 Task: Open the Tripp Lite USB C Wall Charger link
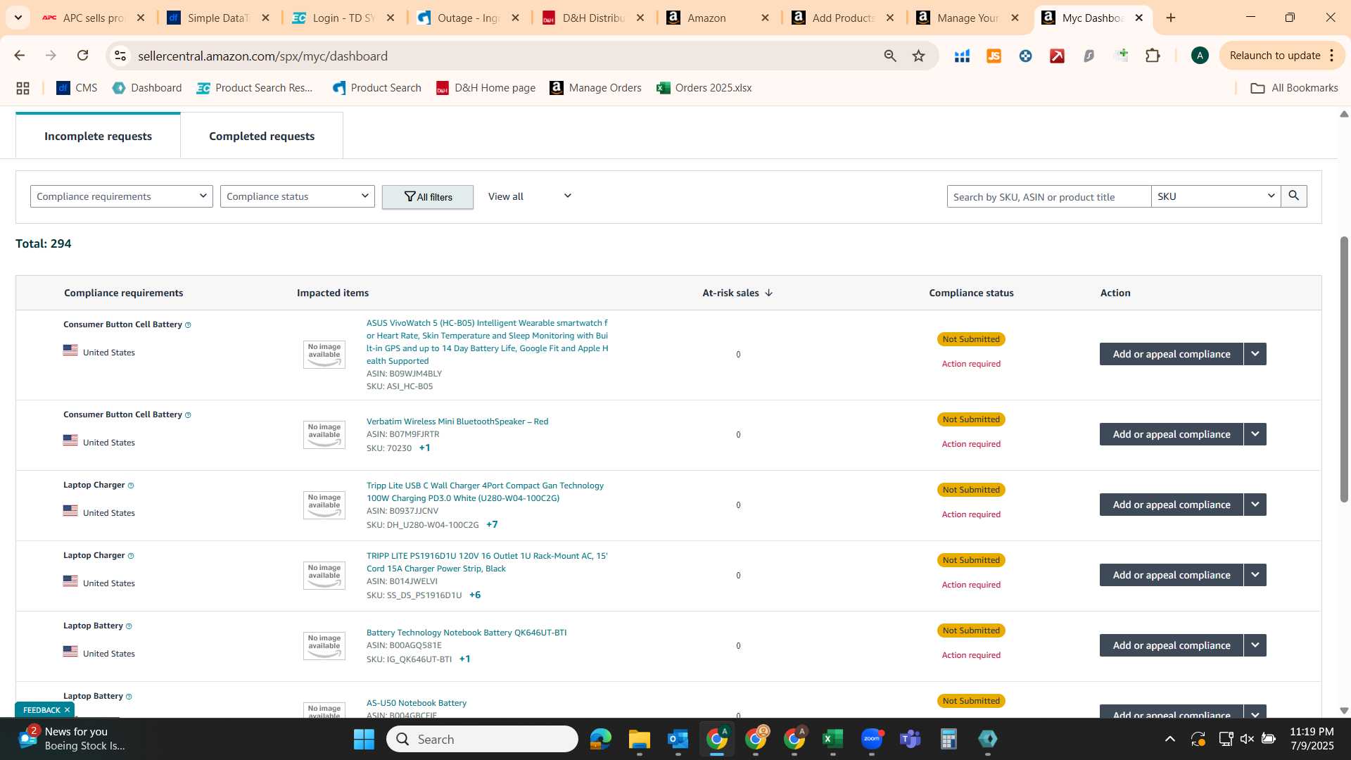point(485,492)
